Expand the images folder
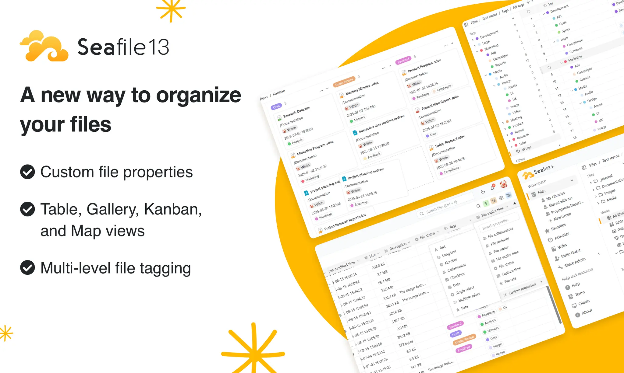This screenshot has height=373, width=624. 596,196
